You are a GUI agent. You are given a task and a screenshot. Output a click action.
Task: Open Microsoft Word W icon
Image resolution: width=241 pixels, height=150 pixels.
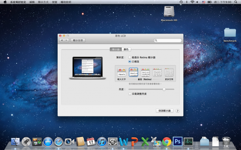click(x=124, y=142)
